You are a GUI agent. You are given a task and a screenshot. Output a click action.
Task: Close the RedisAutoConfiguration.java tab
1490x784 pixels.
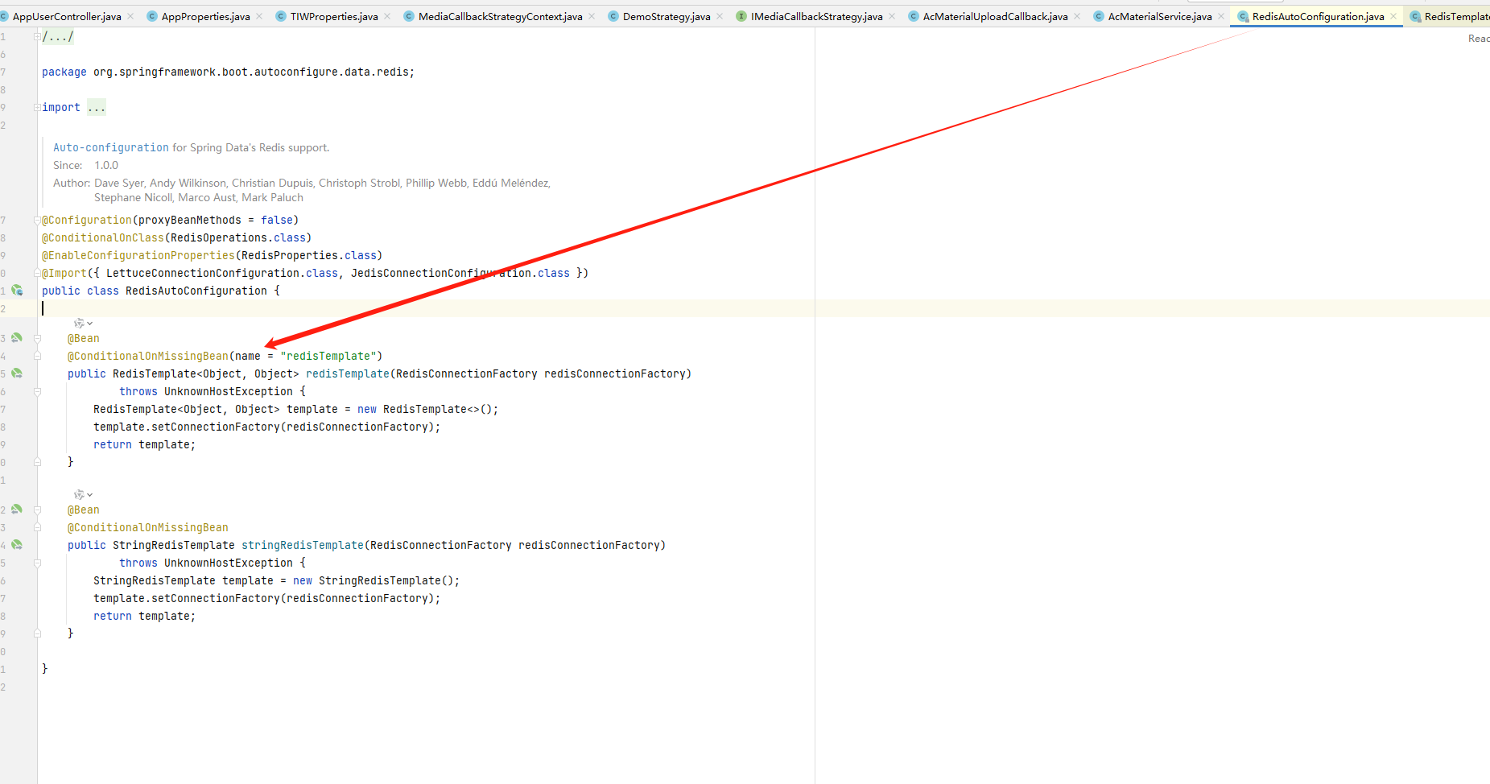tap(1393, 16)
